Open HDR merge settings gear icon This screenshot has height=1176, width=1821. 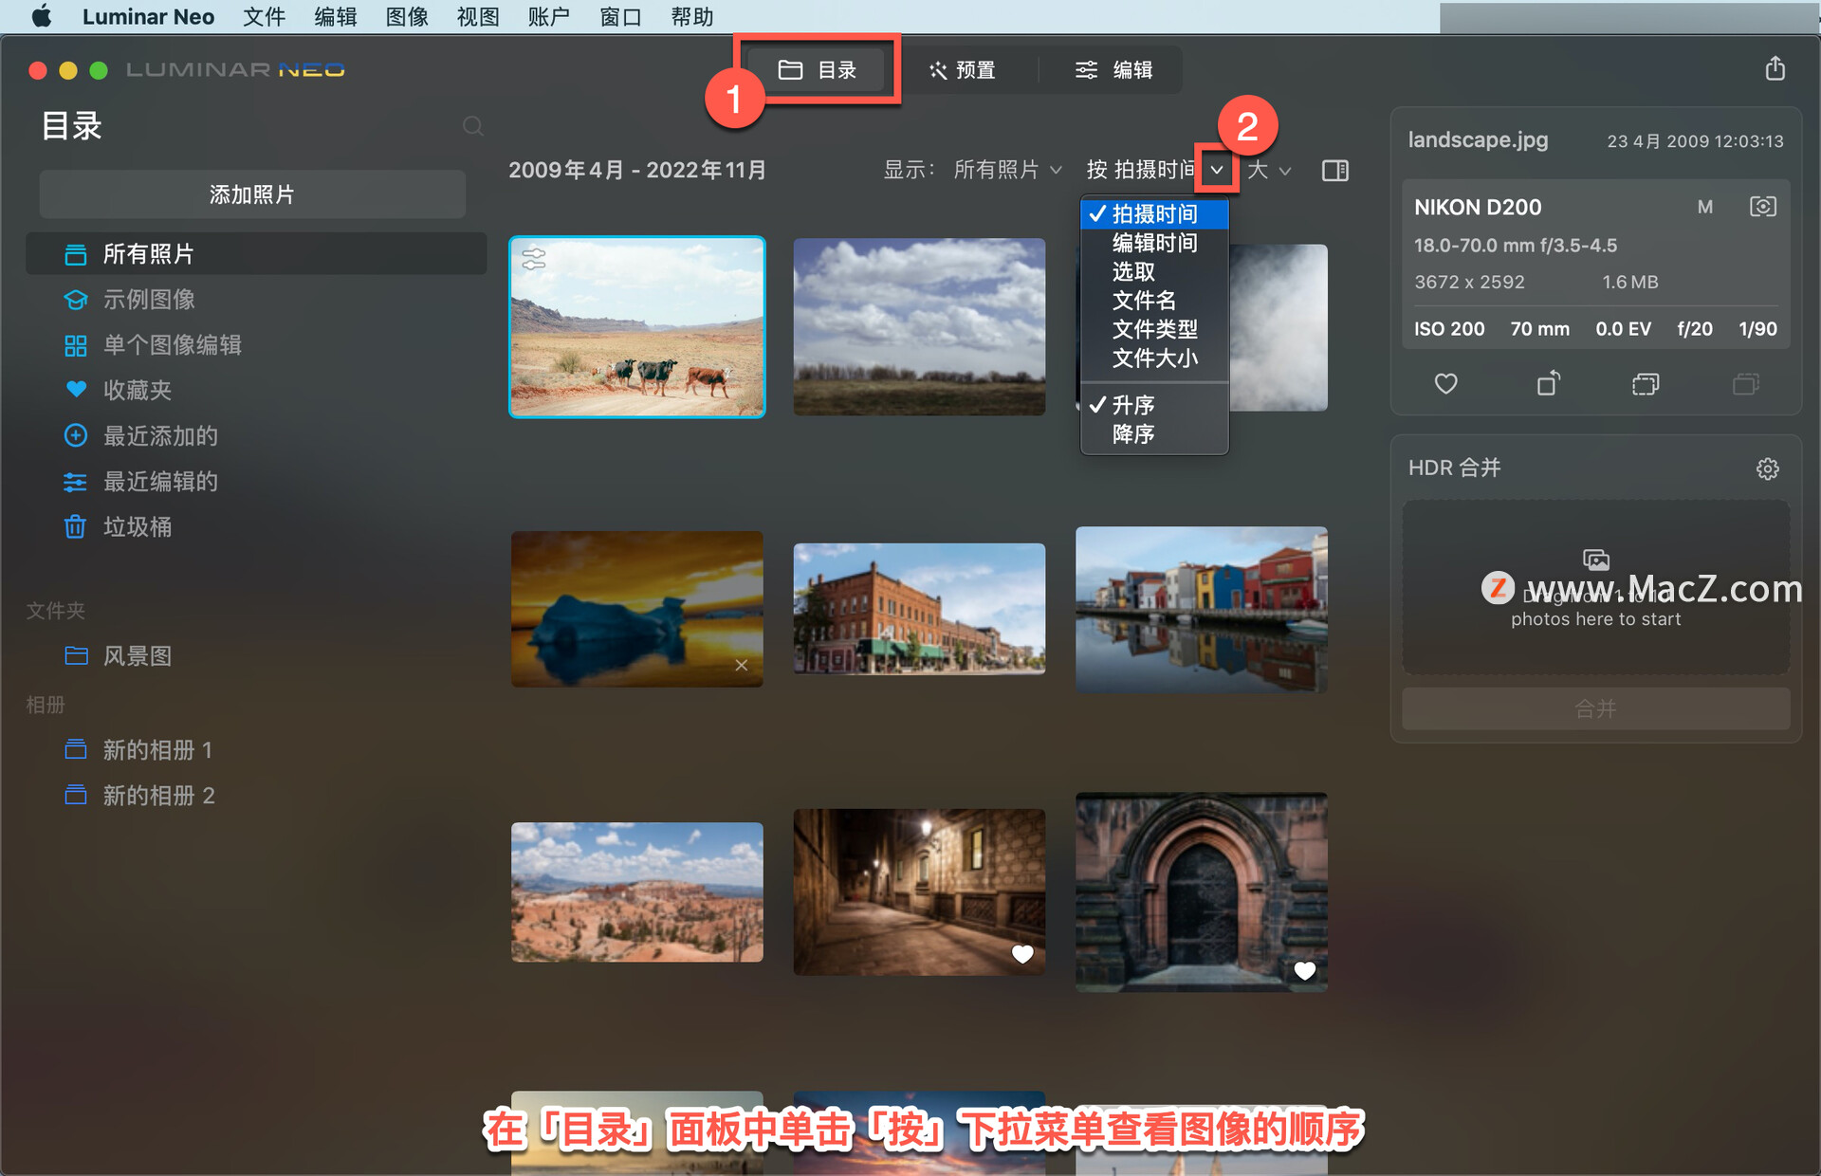pyautogui.click(x=1767, y=469)
